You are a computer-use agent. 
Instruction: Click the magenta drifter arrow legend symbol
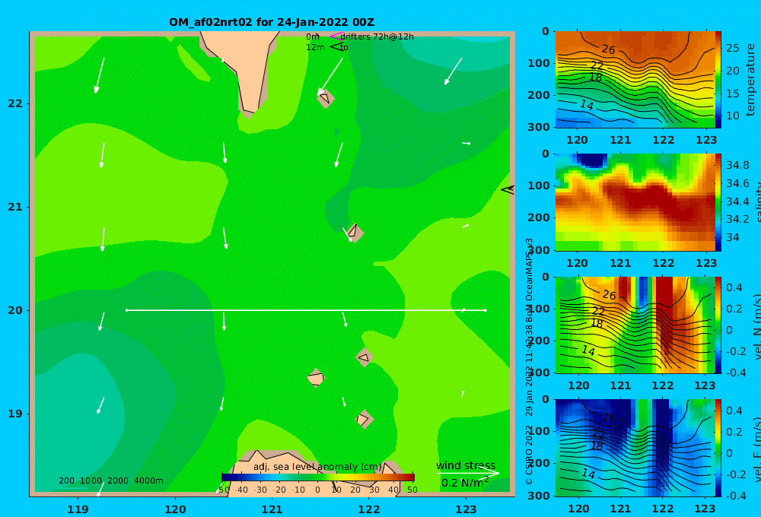click(x=336, y=36)
